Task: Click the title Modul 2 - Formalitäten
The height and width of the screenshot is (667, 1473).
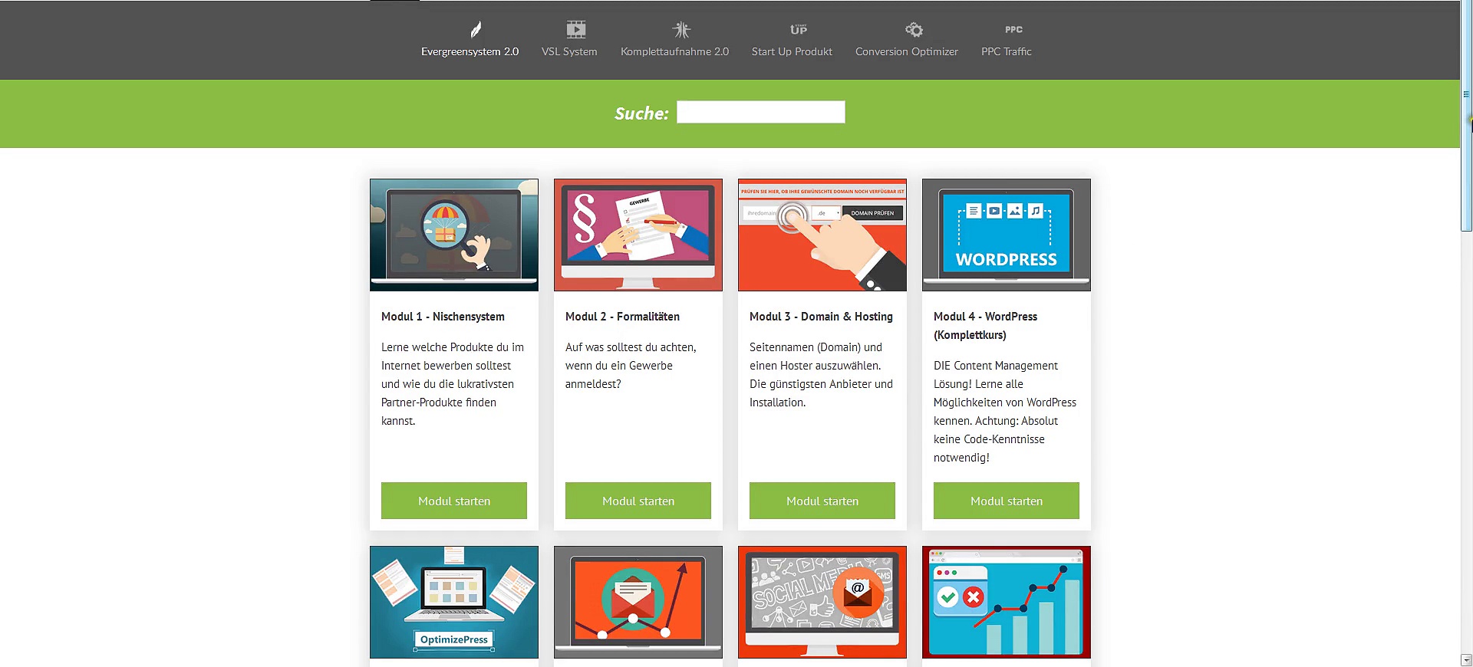Action: coord(622,317)
